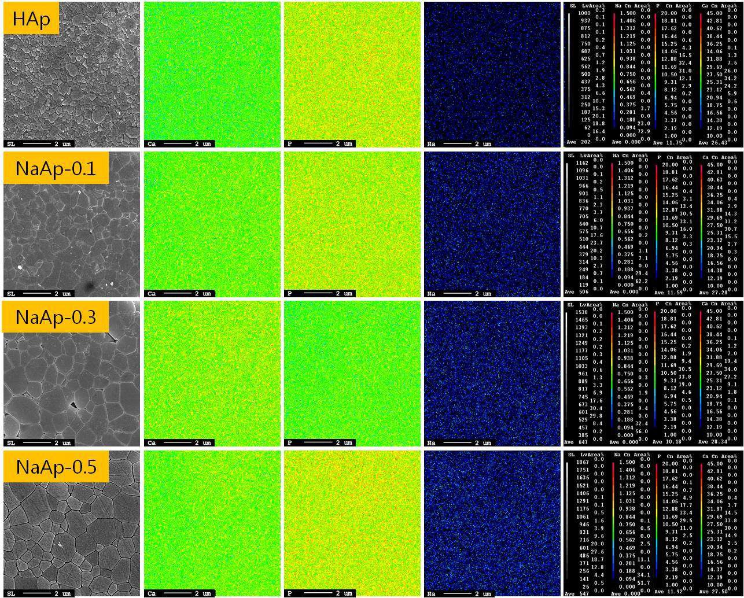Viewport: 744px width, 598px height.
Task: Open the NaAp-0.5 row P elemental map
Action: (x=352, y=523)
